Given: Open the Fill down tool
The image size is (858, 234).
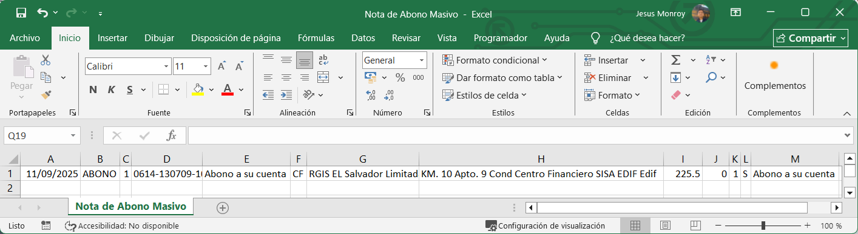Looking at the screenshot, I should pos(675,77).
